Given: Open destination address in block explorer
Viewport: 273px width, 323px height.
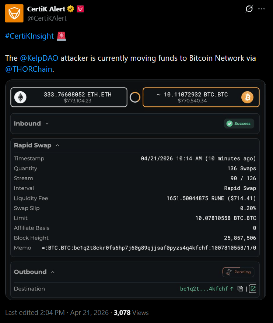Looking at the screenshot, I should (252, 289).
